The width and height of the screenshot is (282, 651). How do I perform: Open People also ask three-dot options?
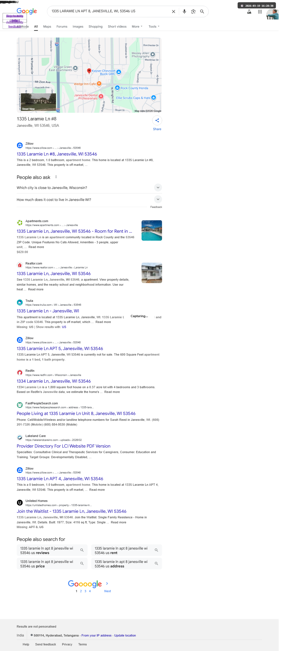point(56,177)
